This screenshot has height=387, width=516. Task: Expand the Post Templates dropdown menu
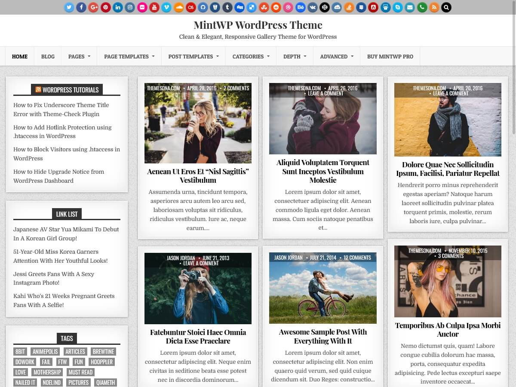point(193,56)
